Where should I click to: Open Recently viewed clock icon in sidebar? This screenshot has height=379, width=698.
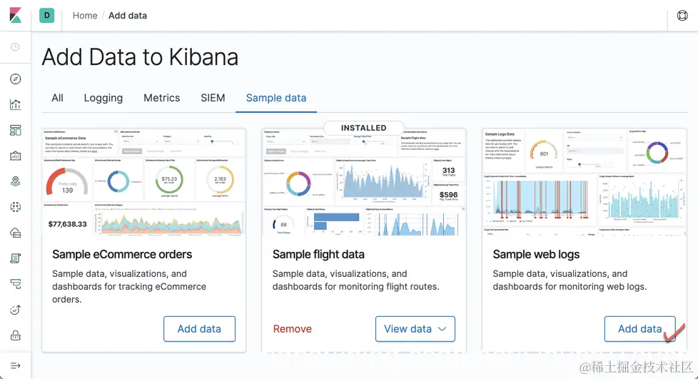pyautogui.click(x=15, y=47)
